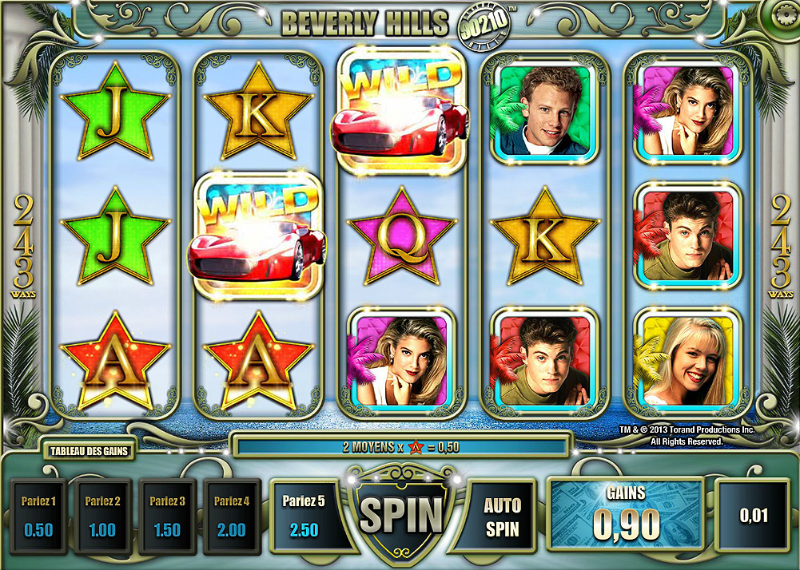Select the Pariez 1 bet of 0.50
800x570 pixels.
pyautogui.click(x=39, y=517)
